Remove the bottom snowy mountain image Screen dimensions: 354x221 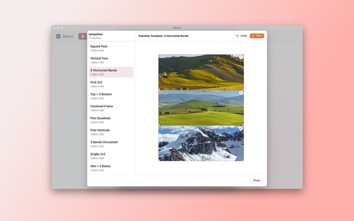point(241,128)
